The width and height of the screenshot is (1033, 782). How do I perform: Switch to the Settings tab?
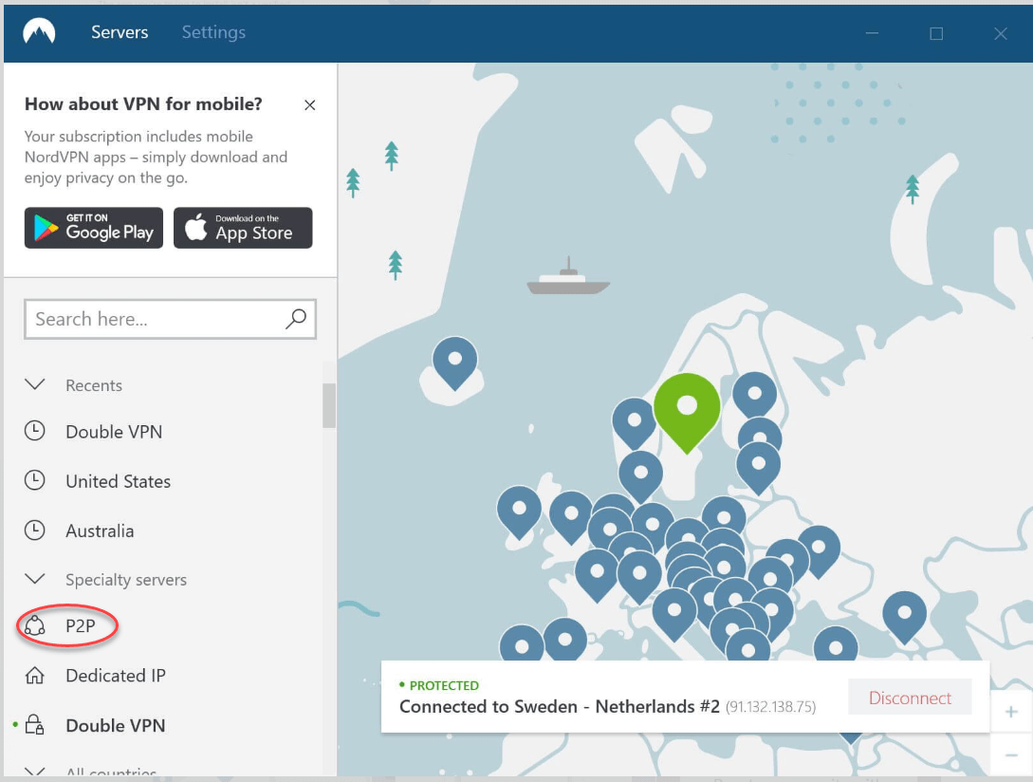coord(213,31)
